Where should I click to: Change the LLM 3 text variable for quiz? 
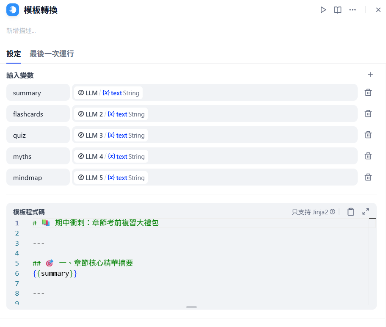111,135
